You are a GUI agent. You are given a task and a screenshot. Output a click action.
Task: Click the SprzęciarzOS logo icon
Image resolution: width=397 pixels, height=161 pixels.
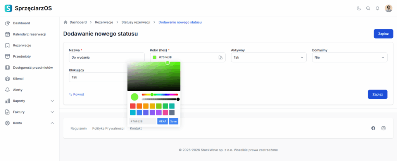pos(8,8)
